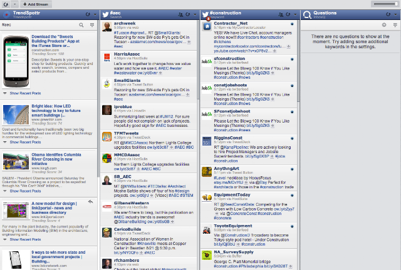401x270 pixels.
Task: Open #construction stream options dropdown
Action: (295, 14)
